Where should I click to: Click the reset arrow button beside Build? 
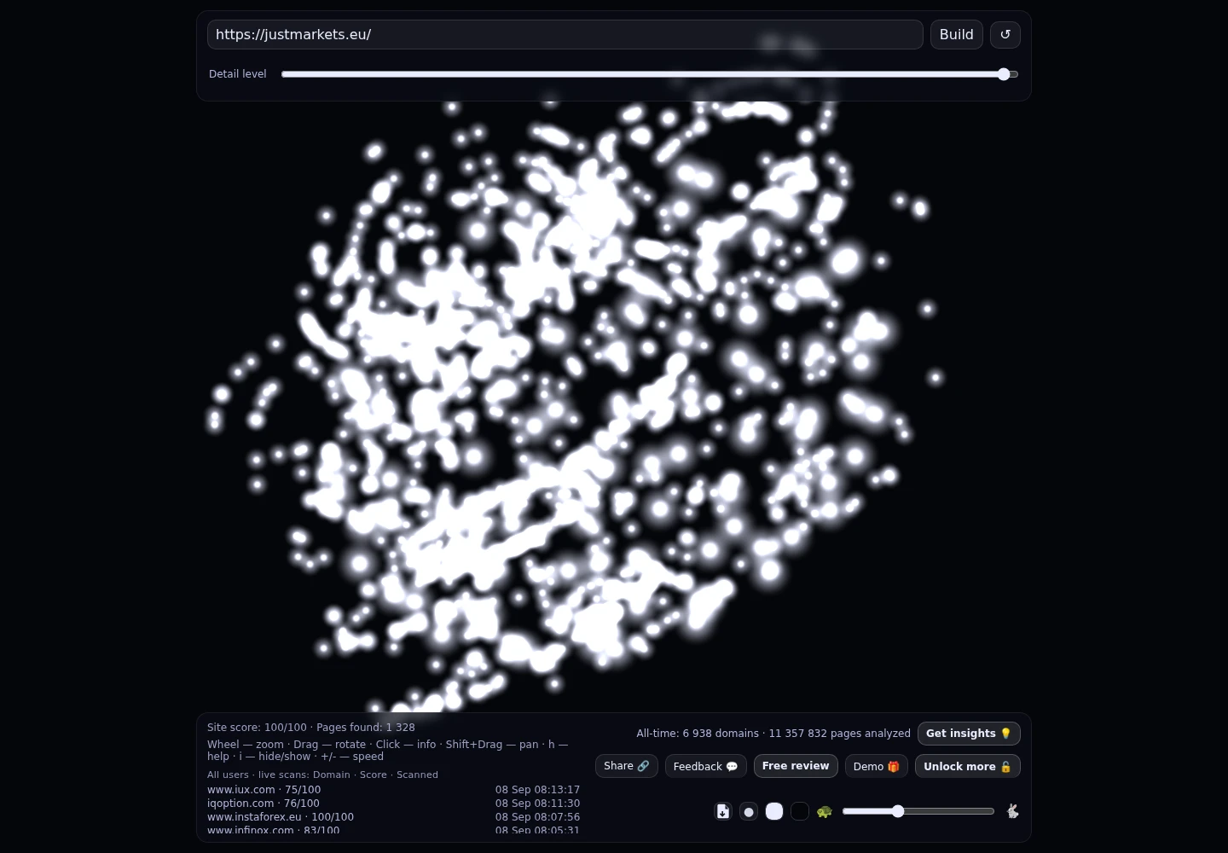1005,35
